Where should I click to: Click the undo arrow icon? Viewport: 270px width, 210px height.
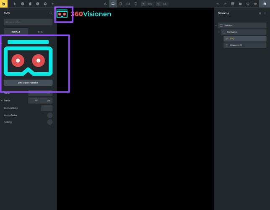coord(218,4)
